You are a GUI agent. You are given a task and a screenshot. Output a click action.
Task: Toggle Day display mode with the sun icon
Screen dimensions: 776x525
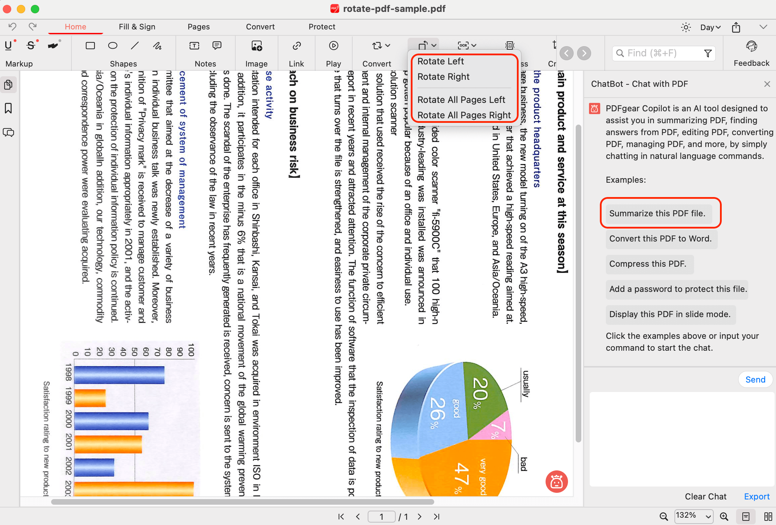(x=685, y=27)
